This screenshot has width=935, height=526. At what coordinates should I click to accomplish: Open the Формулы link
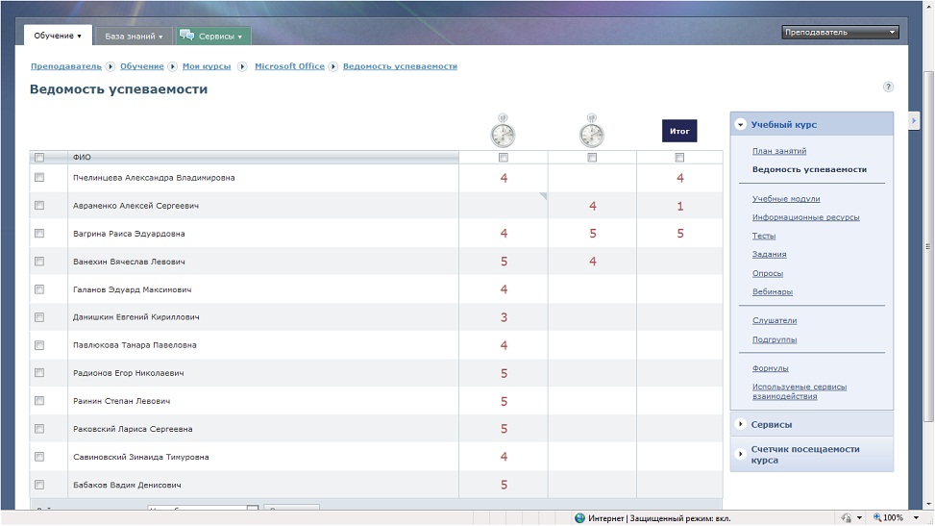tap(770, 368)
